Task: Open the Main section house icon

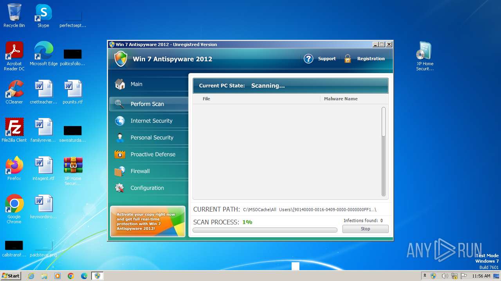Action: tap(120, 84)
